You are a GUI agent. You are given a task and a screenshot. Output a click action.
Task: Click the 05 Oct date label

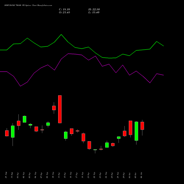pos(136,175)
